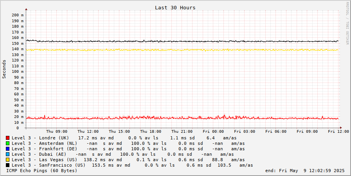Click the "20 m" y-axis tick label
The width and height of the screenshot is (351, 176).
click(18, 117)
